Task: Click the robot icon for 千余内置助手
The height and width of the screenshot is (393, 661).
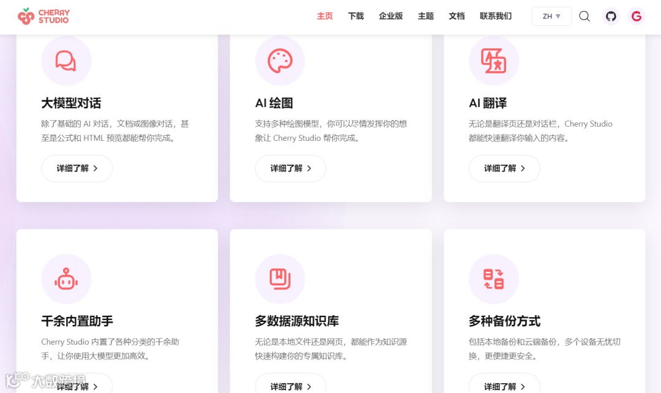Action: click(x=66, y=279)
